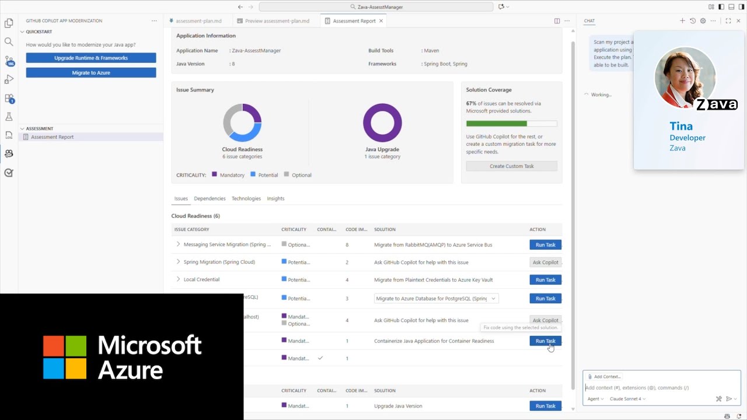Ask Copilot about the Spring Migration issue

pos(546,262)
